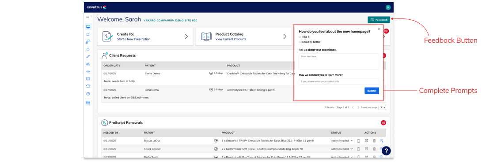Screen dimensions: 486x162
Task: Open the book catalog icon in sidebar
Action: 88,79
